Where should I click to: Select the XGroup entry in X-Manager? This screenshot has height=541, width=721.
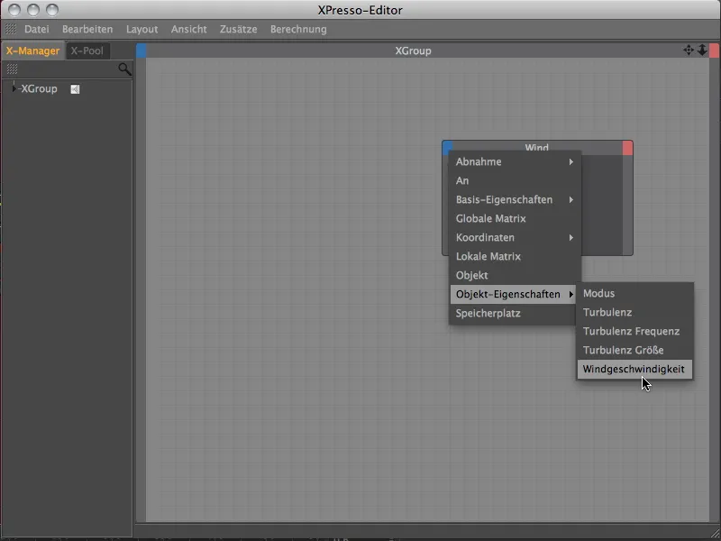click(x=39, y=88)
